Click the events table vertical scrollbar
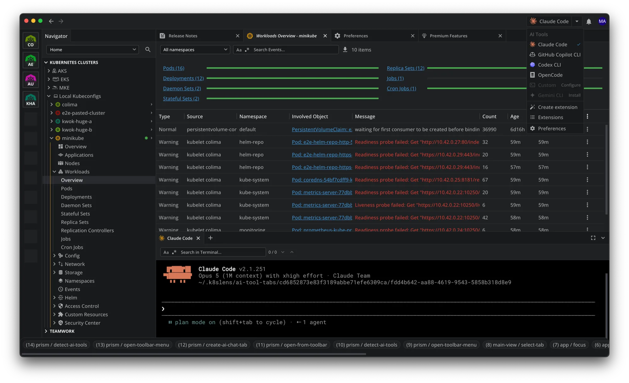Screen dimensions: 629x383 606,170
